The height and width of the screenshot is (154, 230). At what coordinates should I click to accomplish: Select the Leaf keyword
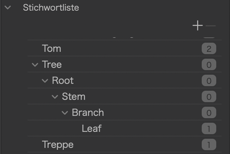92,128
